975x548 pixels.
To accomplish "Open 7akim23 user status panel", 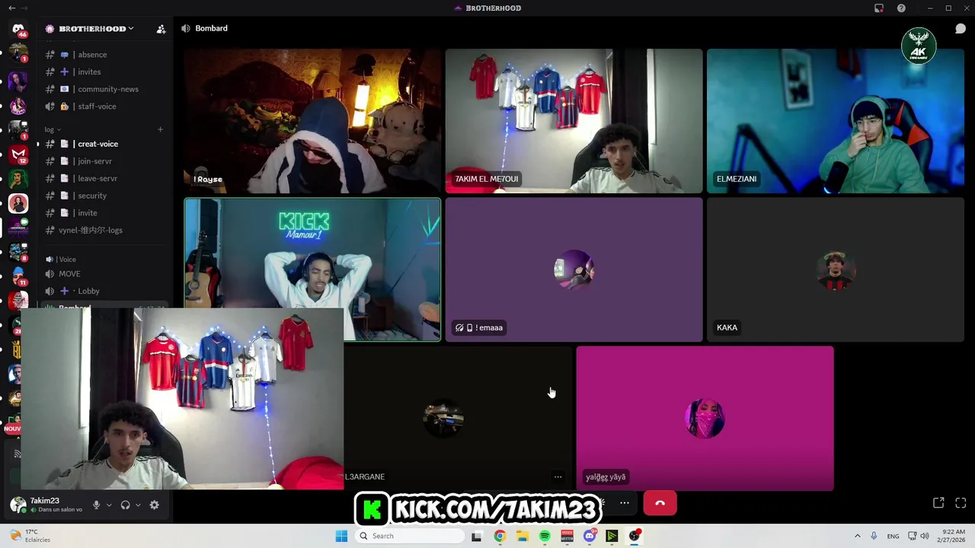I will click(50, 505).
